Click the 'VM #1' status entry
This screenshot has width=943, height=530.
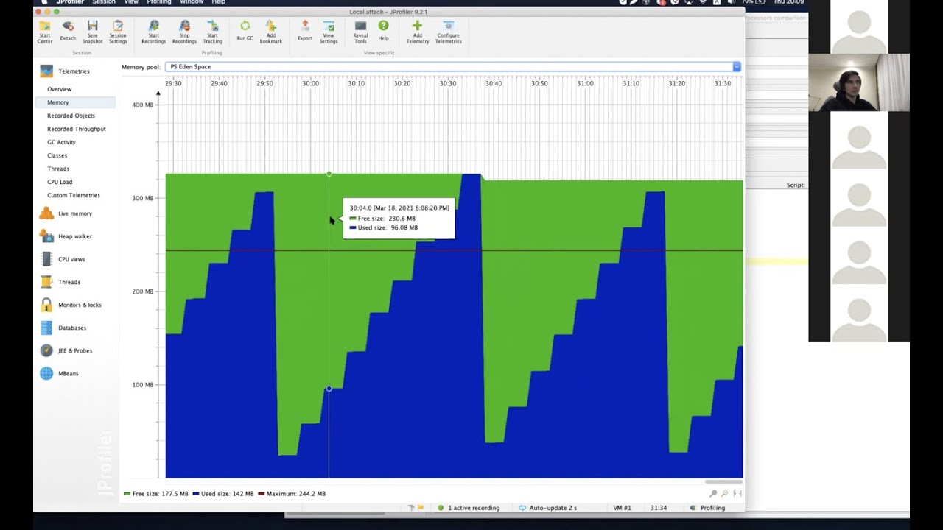623,508
